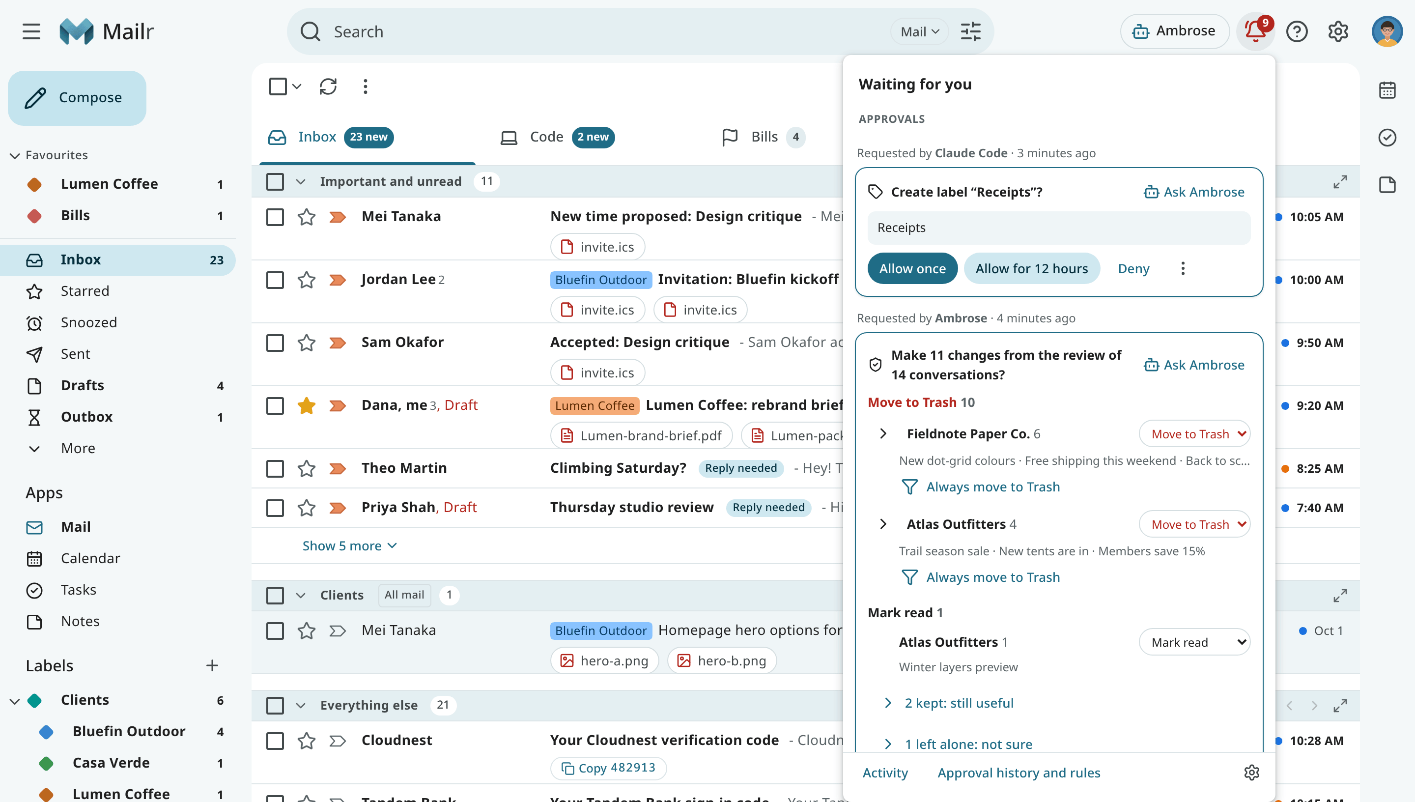The height and width of the screenshot is (802, 1415).
Task: Click Allow once for Receipts label
Action: [x=912, y=268]
